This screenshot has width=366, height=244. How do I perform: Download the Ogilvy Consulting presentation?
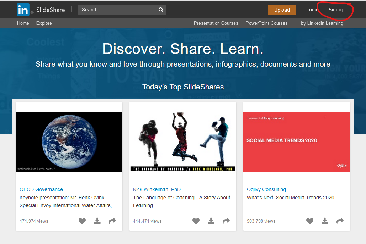(325, 221)
